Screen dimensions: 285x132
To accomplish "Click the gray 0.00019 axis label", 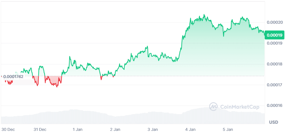I will tap(275, 43).
